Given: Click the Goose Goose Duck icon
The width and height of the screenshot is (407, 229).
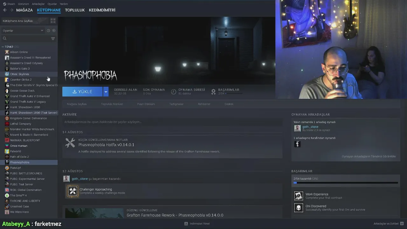Looking at the screenshot, I should click(x=7, y=91).
